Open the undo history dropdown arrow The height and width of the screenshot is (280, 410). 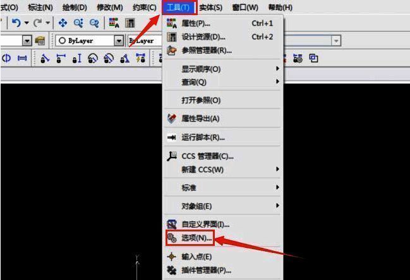[x=27, y=23]
